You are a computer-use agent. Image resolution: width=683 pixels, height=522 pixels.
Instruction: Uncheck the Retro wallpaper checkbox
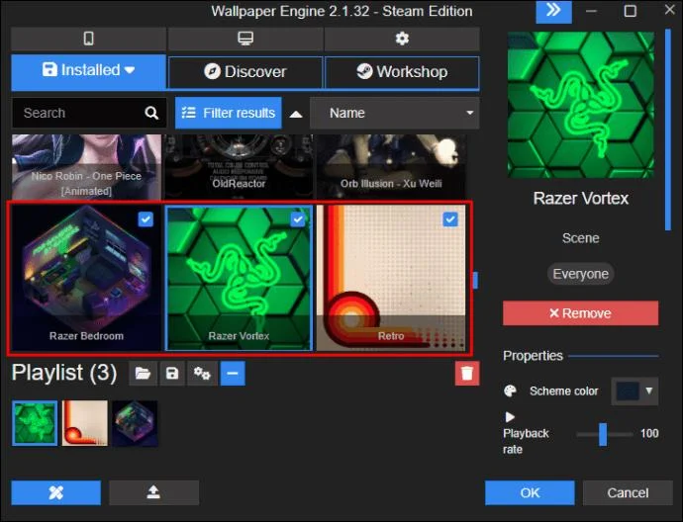[450, 219]
